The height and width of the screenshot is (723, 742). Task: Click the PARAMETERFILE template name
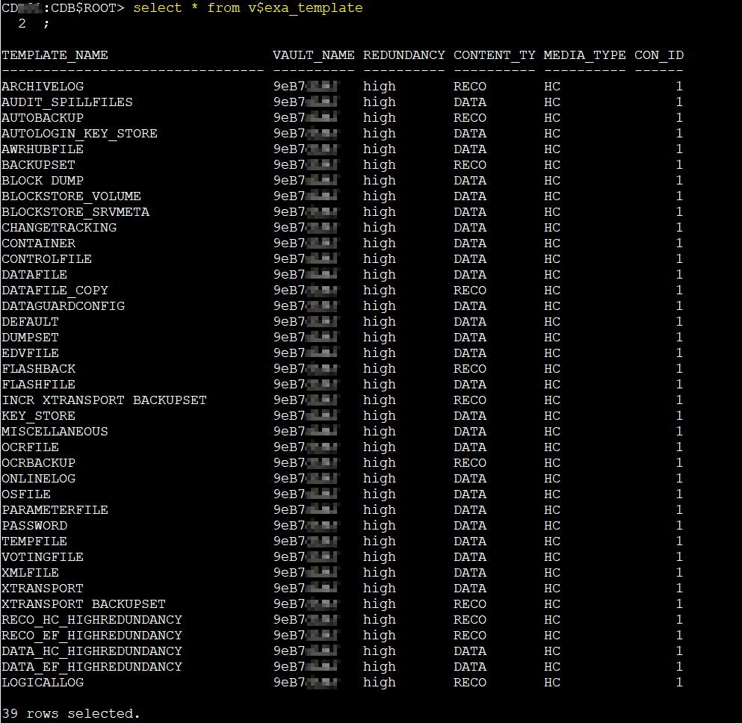coord(55,510)
